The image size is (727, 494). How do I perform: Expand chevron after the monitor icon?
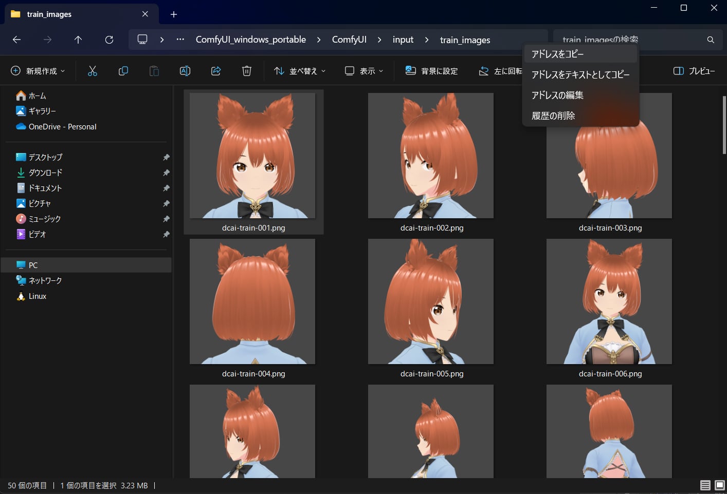[x=162, y=40]
